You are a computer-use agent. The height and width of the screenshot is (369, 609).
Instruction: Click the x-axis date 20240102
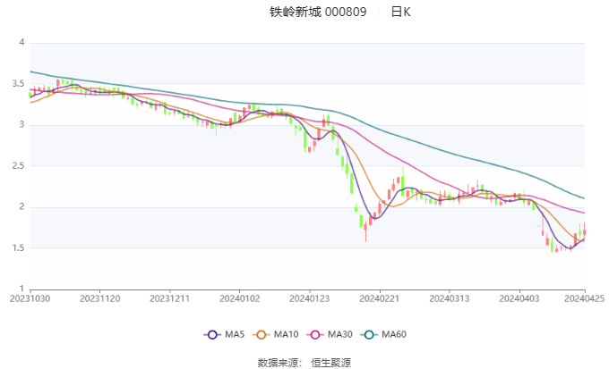pyautogui.click(x=240, y=298)
